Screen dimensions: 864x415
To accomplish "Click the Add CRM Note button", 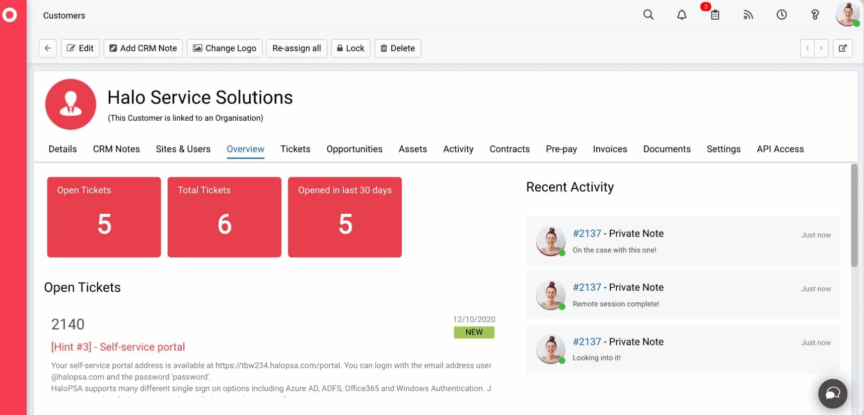I will [x=143, y=48].
